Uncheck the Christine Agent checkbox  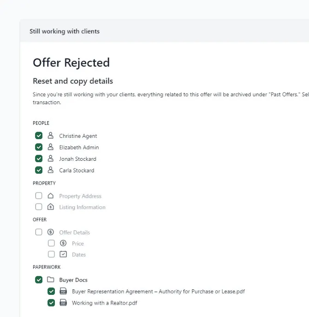pyautogui.click(x=39, y=135)
